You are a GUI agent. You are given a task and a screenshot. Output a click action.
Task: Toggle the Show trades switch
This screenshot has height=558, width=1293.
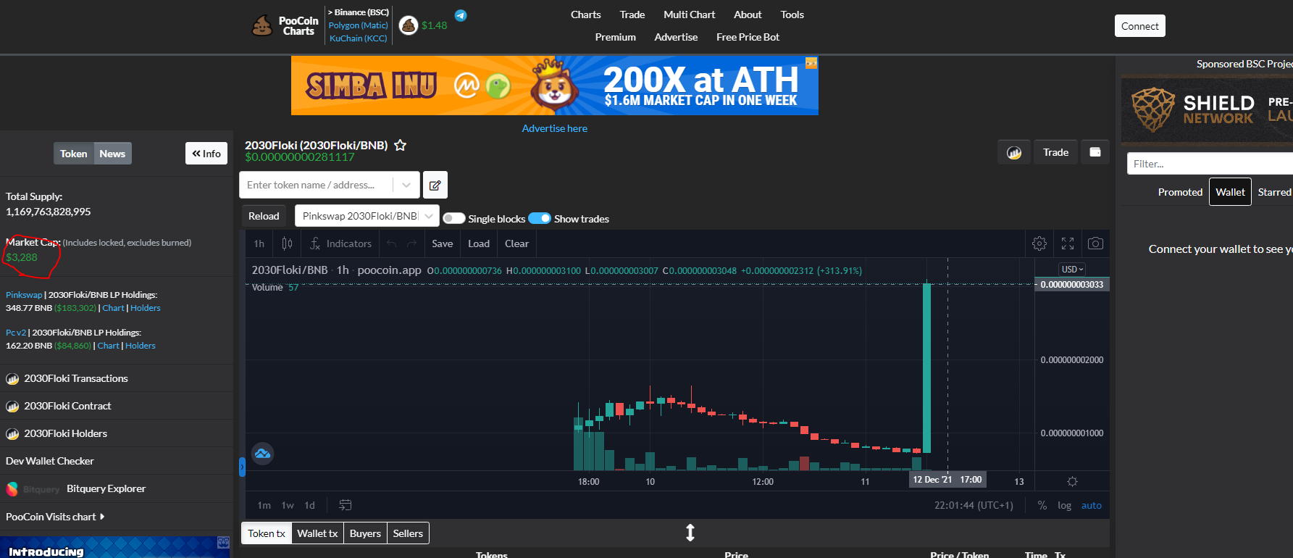[540, 218]
